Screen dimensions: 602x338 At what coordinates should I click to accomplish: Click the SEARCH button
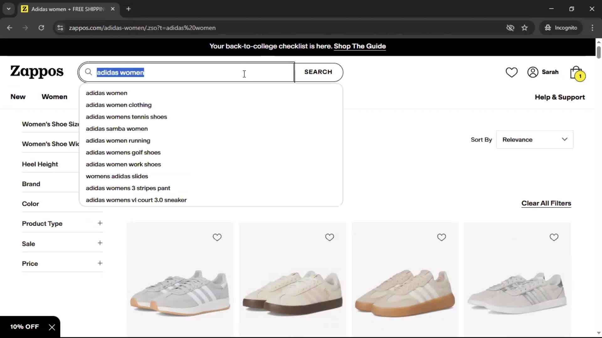tap(318, 72)
